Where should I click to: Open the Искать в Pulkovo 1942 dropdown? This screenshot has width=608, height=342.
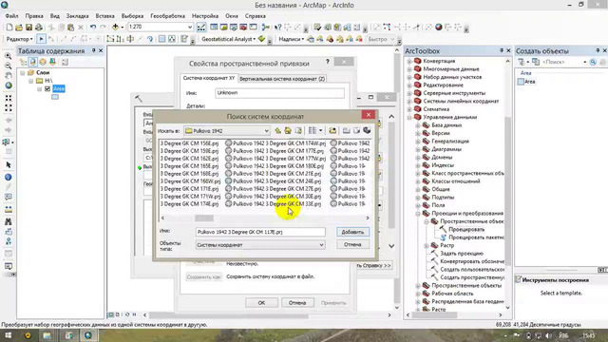click(x=266, y=131)
